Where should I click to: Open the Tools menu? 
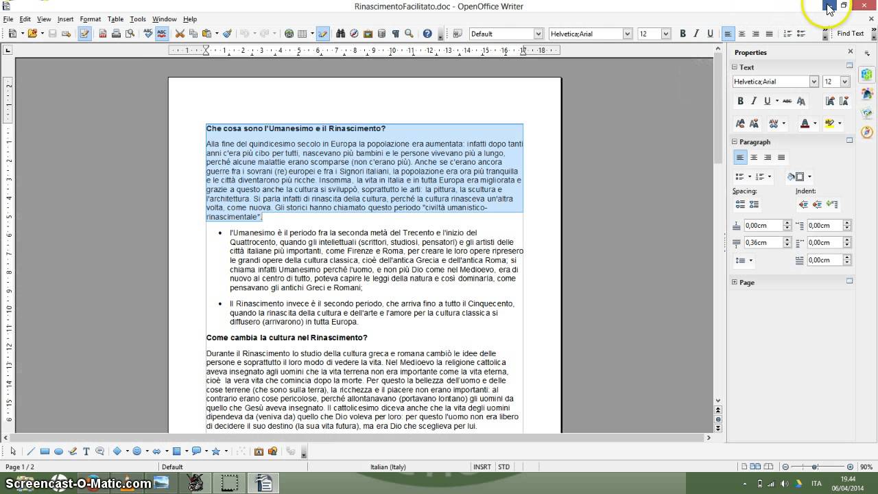[x=138, y=19]
